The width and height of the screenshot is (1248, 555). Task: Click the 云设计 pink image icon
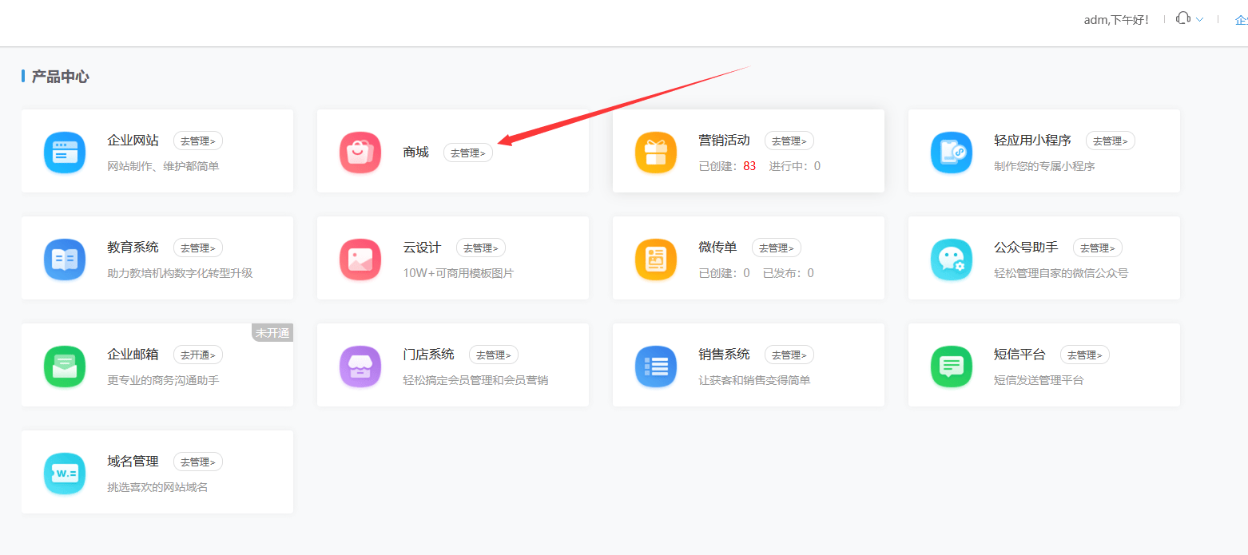click(360, 259)
